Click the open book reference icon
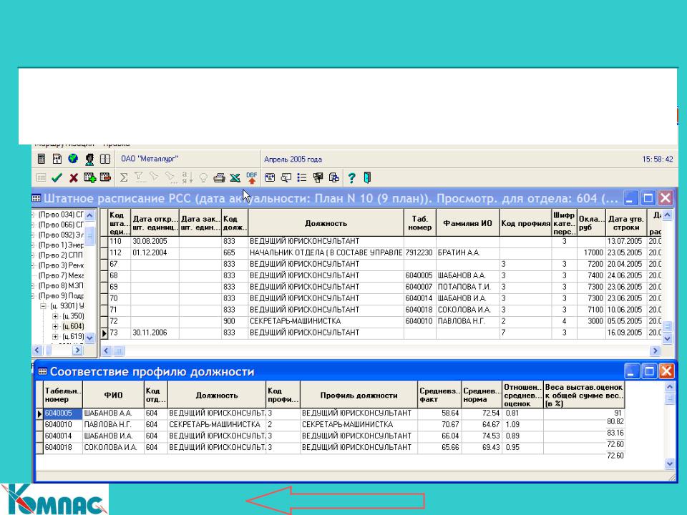Viewport: 687px width, 515px height. click(x=105, y=159)
